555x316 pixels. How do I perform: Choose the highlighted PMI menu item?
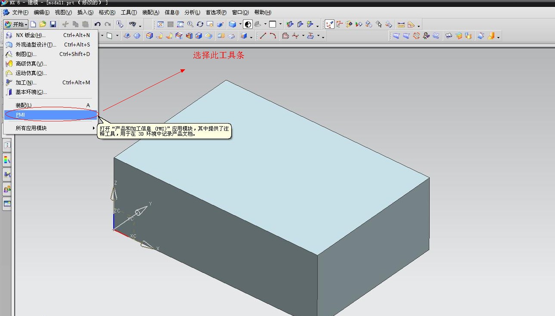click(x=51, y=115)
